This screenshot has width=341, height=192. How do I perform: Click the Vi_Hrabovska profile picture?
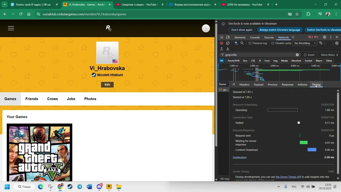(x=107, y=53)
